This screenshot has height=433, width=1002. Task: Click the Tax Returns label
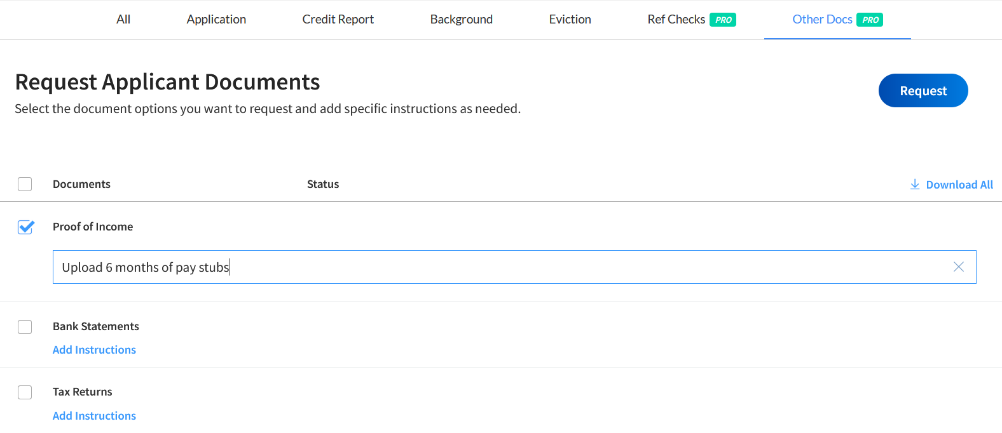click(83, 392)
